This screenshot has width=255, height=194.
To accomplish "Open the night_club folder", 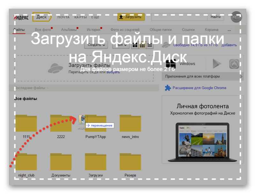I will (26, 162).
